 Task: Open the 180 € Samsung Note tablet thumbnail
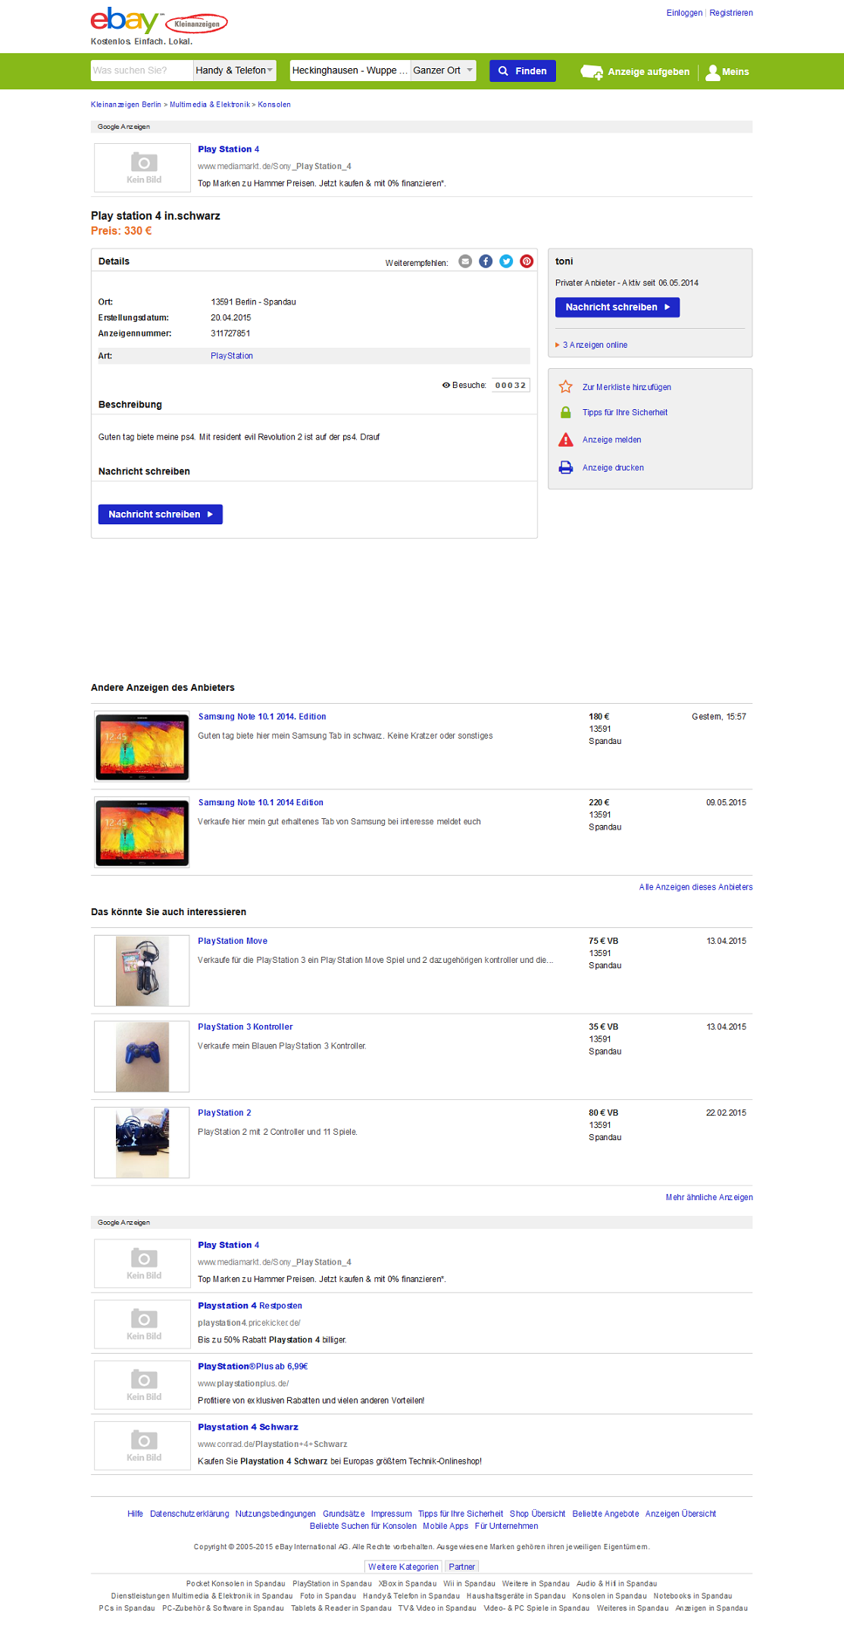point(142,747)
